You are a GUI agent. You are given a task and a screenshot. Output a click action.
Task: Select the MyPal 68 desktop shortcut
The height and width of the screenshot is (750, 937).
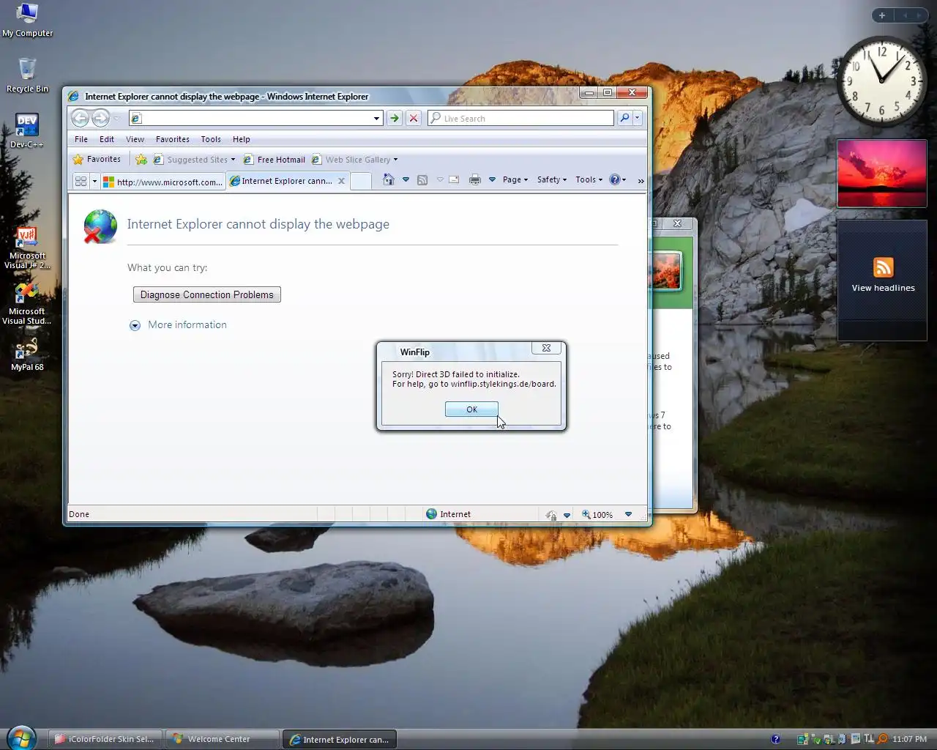(x=27, y=354)
